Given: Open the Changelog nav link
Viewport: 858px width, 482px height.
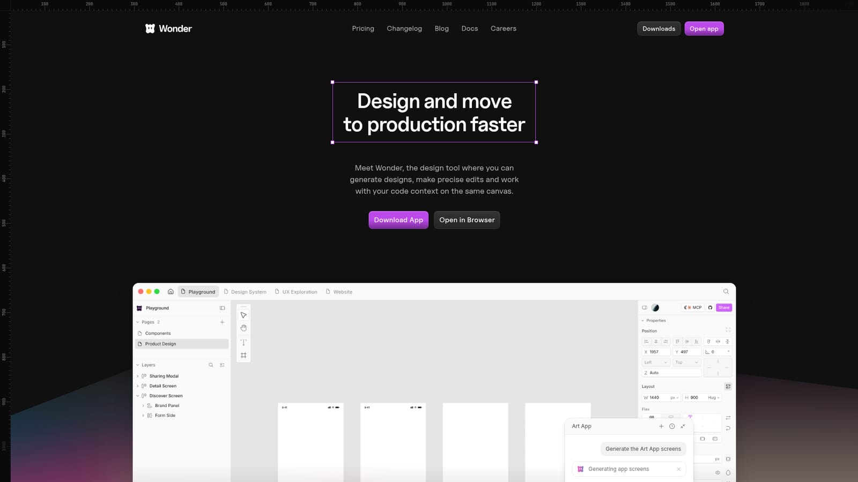Looking at the screenshot, I should click(404, 28).
